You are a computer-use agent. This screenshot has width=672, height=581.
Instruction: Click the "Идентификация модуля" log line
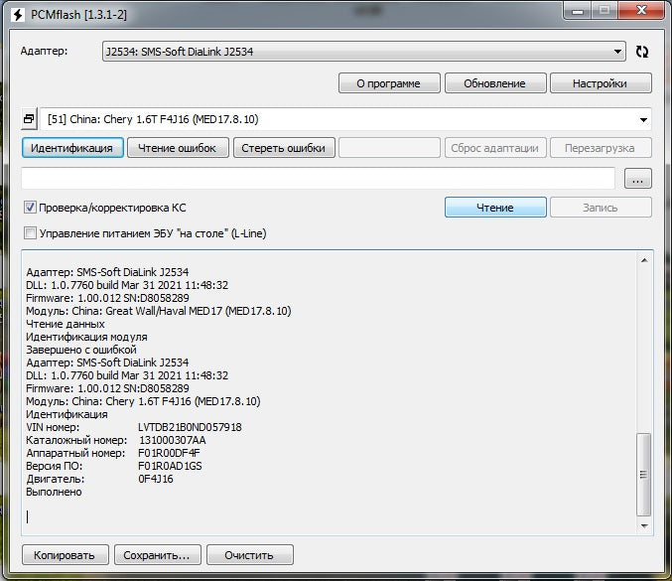[86, 337]
